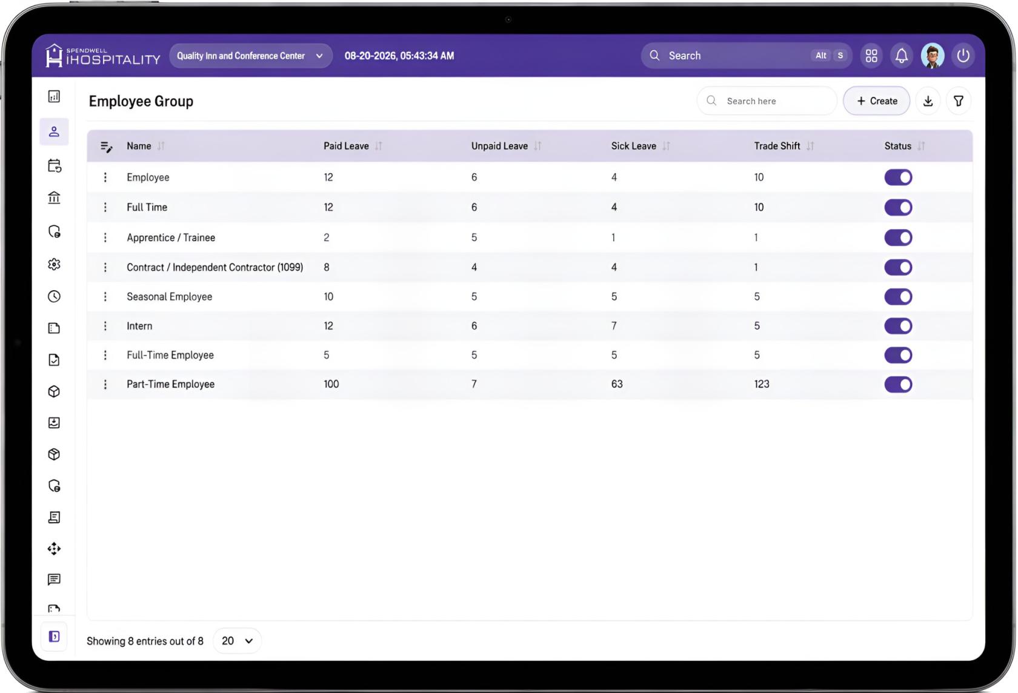Toggle status for Full Time row
This screenshot has width=1018, height=693.
[898, 207]
